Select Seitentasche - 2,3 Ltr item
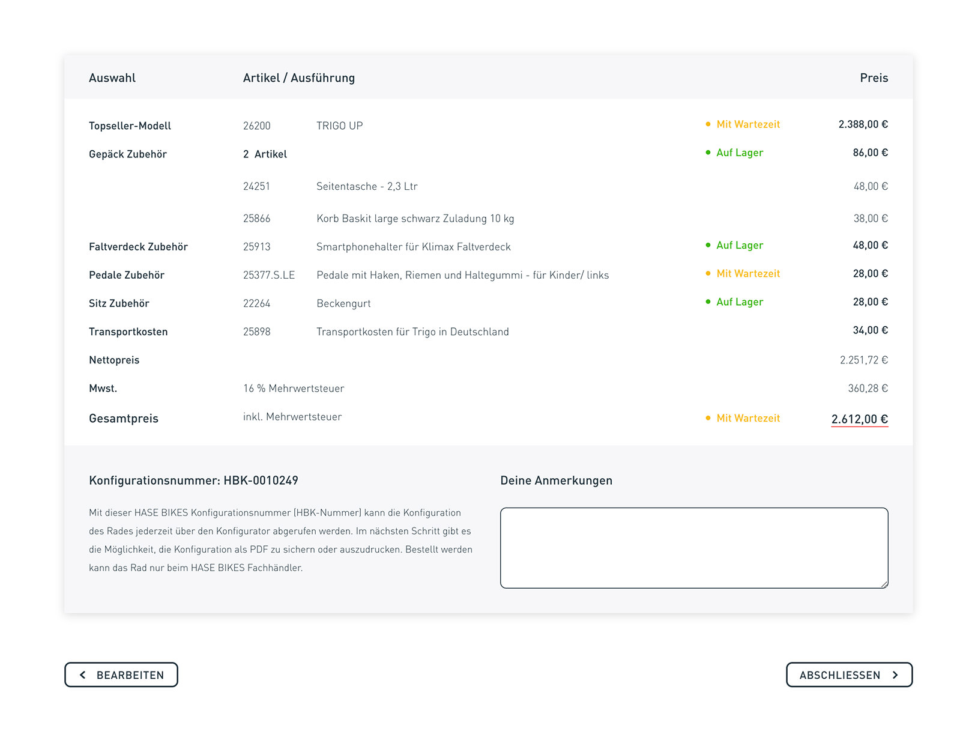Viewport: 978px width, 734px height. (367, 186)
